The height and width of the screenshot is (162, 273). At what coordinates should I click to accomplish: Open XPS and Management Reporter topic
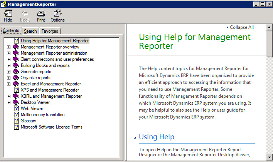50,90
